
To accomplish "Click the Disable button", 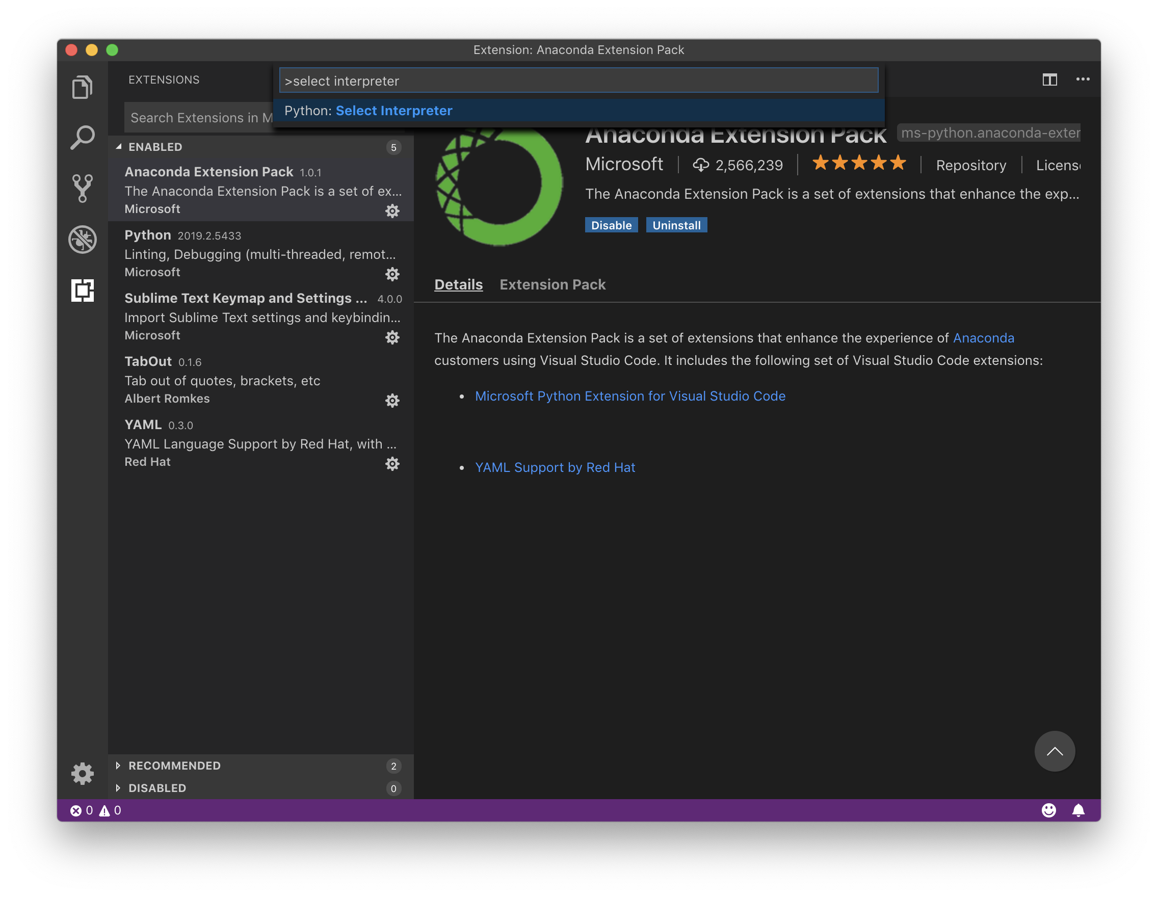I will [x=611, y=225].
